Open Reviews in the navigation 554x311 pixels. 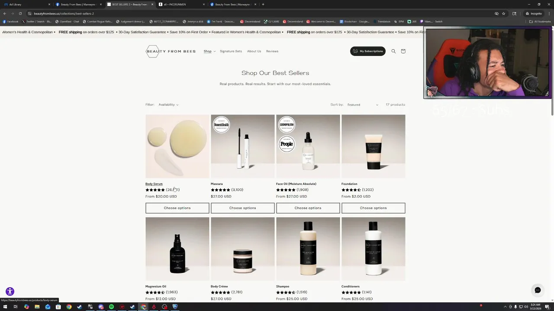272,51
